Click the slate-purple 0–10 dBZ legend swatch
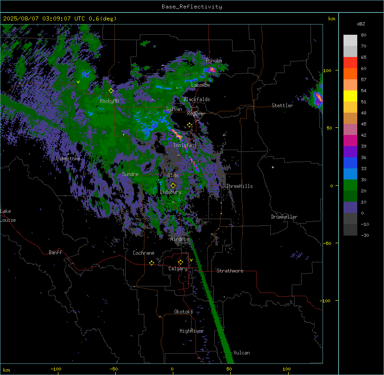The width and height of the screenshot is (384, 375). point(350,208)
